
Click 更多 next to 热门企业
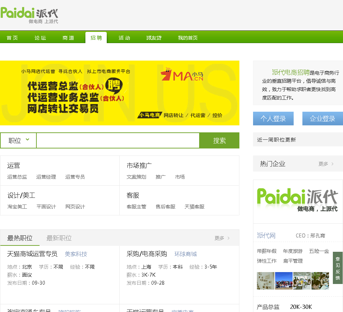pyautogui.click(x=323, y=164)
